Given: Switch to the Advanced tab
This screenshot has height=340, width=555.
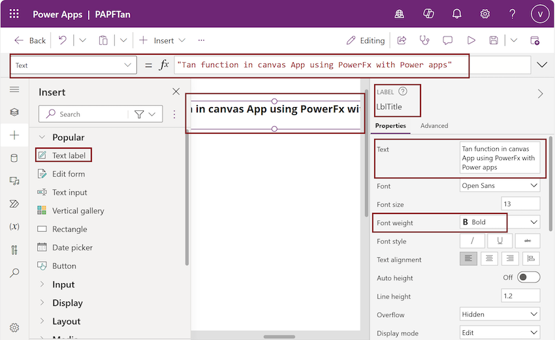Looking at the screenshot, I should point(434,125).
